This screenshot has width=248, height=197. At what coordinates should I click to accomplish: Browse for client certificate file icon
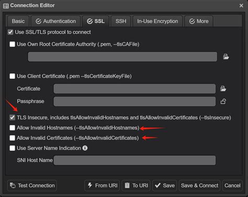pos(223,88)
